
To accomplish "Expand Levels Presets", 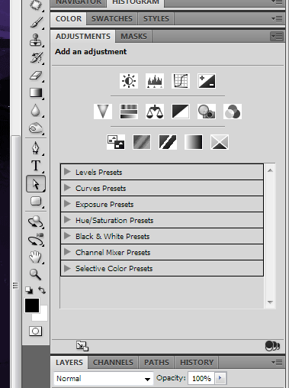I will tap(67, 172).
